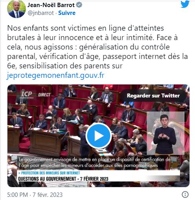Click the sign language interpreter inset

click(x=166, y=133)
